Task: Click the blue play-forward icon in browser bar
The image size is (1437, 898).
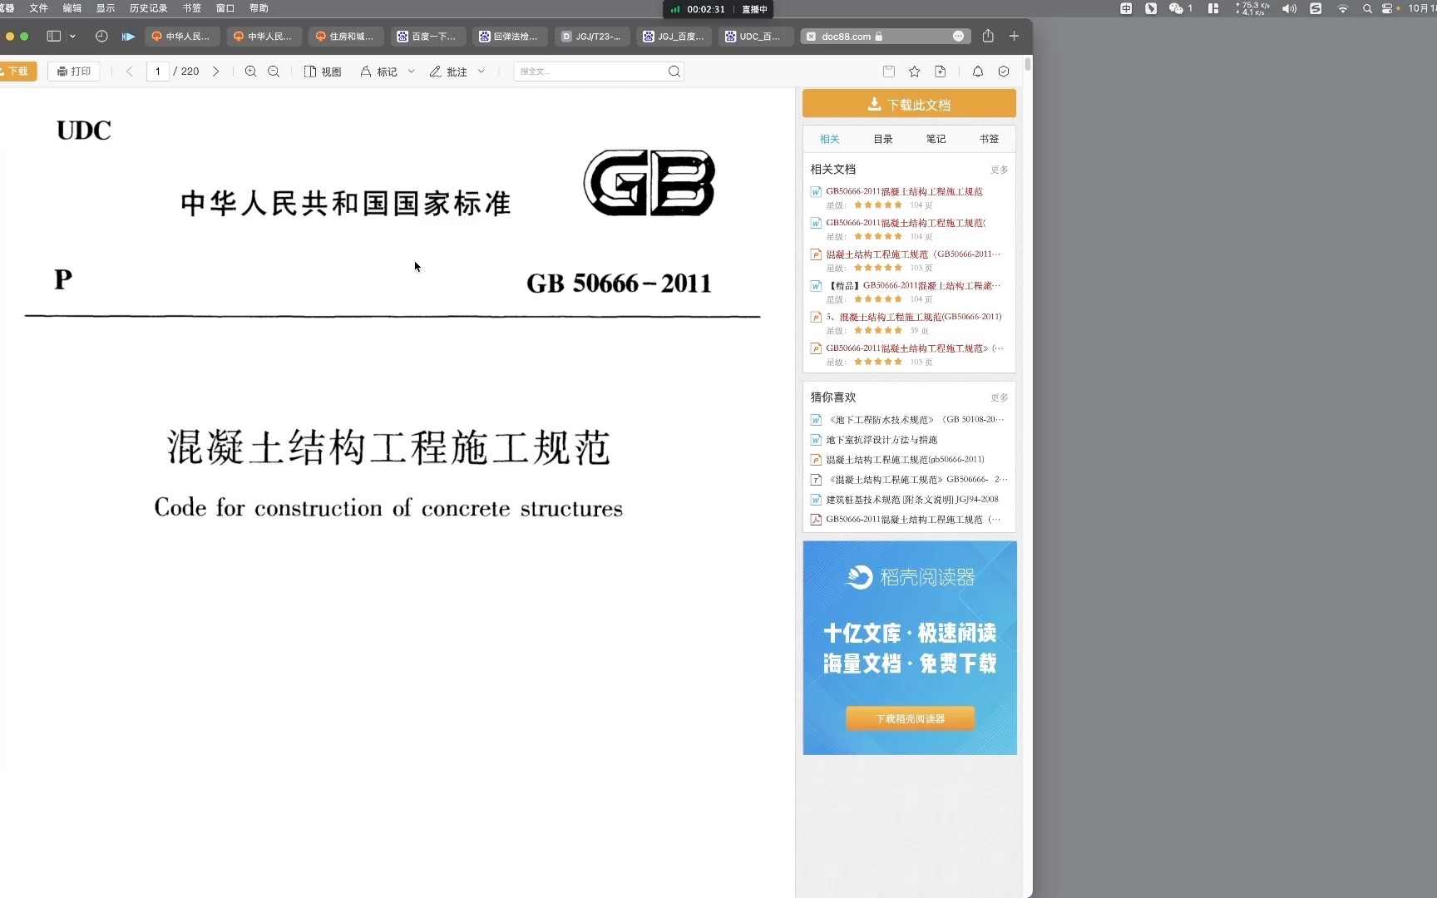Action: coord(128,36)
